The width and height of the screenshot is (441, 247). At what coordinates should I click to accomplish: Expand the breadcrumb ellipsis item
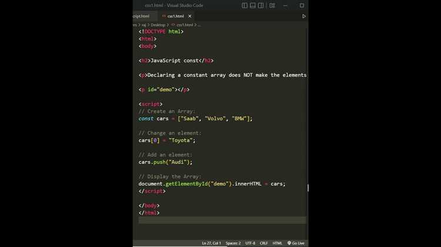point(199,25)
